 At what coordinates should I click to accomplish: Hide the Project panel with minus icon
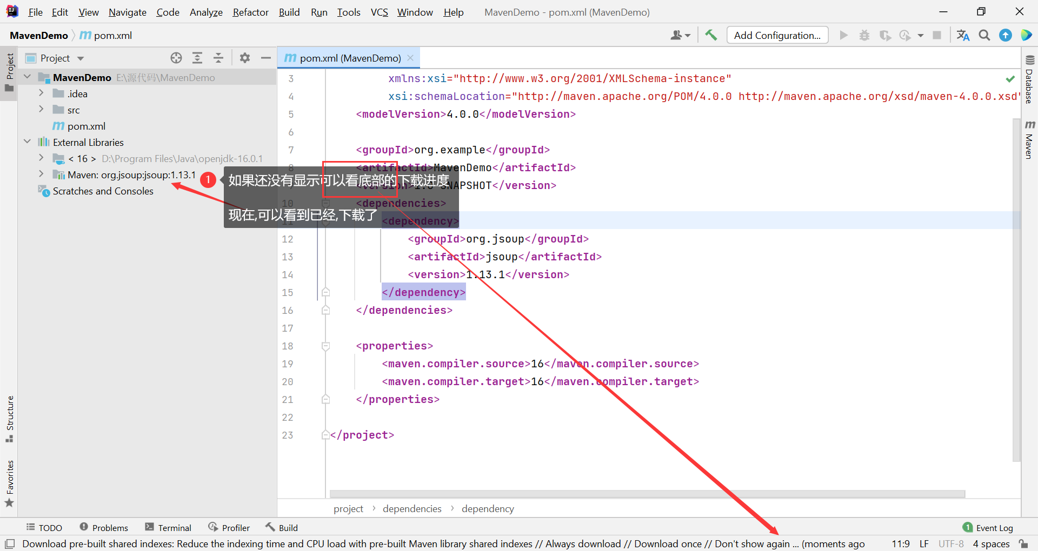(x=265, y=58)
